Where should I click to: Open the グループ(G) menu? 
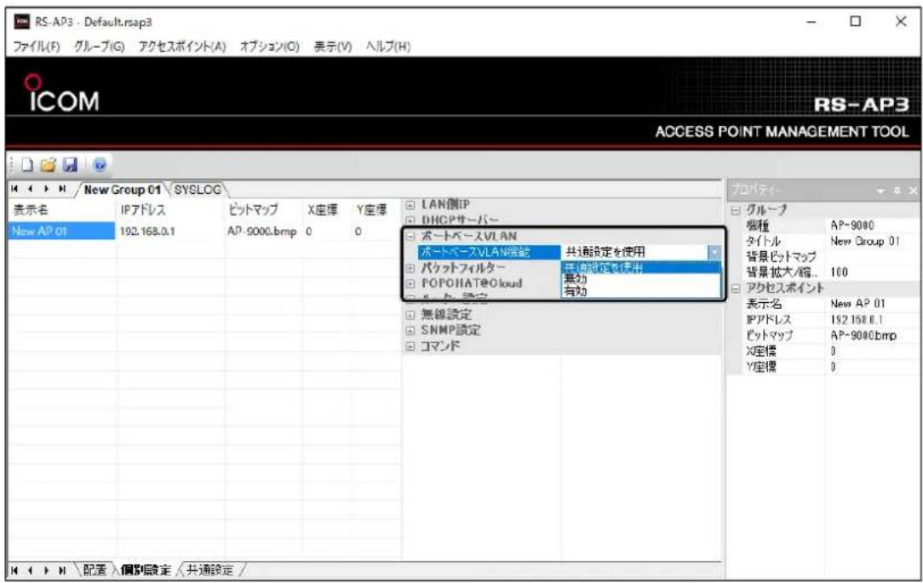(100, 47)
